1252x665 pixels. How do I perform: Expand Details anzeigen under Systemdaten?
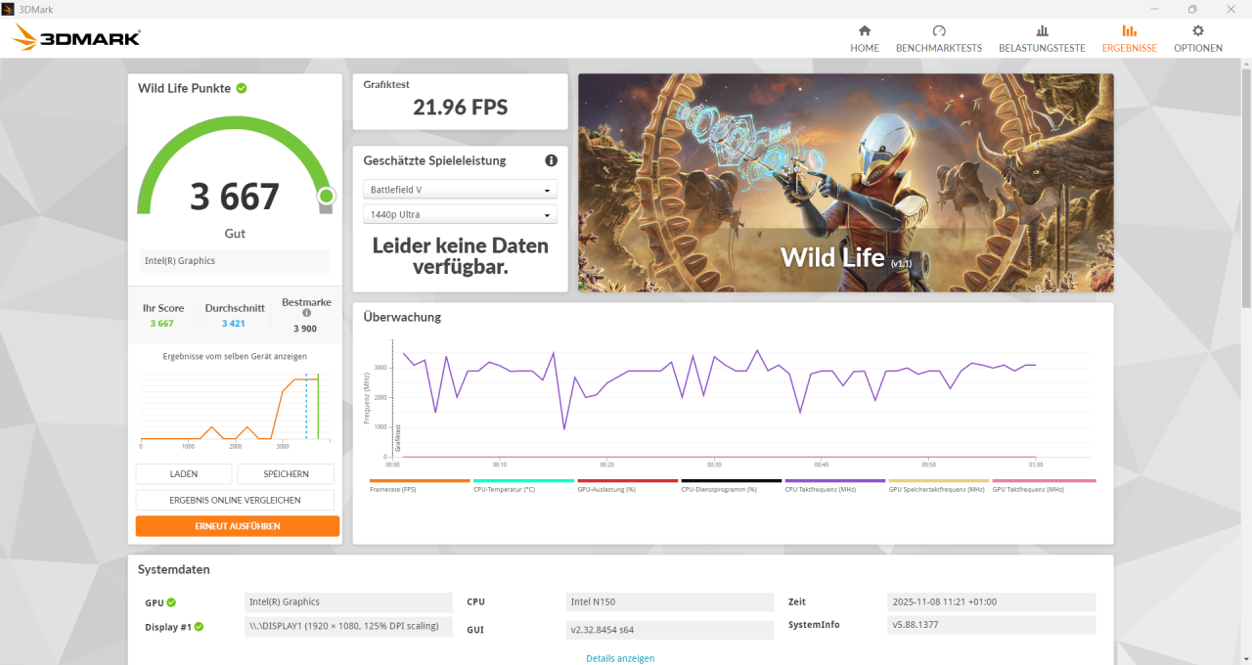pos(620,658)
